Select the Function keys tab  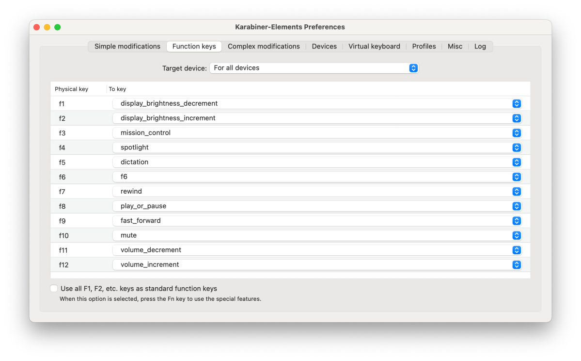click(x=194, y=47)
